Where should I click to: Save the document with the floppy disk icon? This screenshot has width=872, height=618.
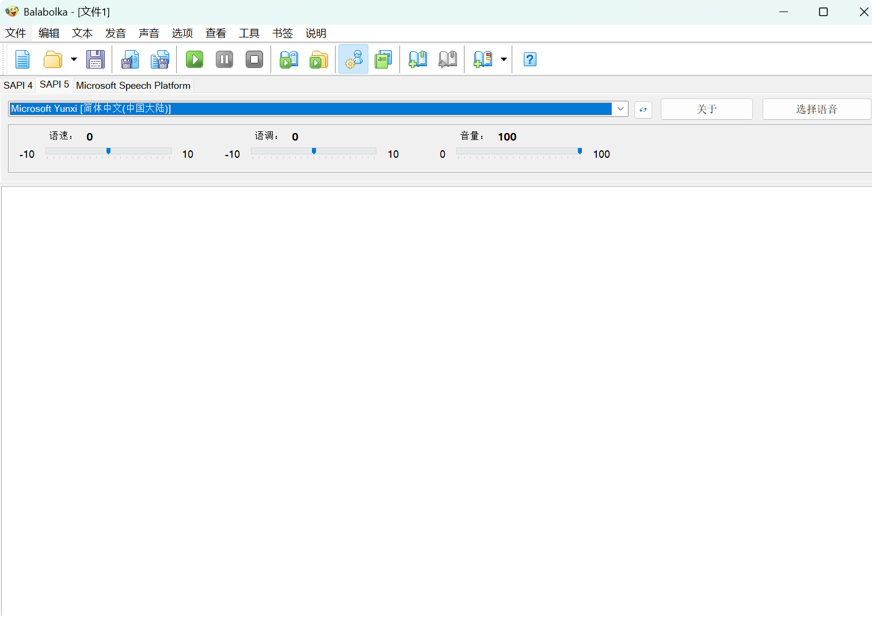(x=96, y=59)
